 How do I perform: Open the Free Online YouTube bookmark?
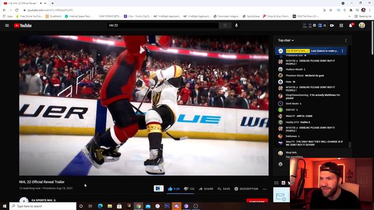click(x=29, y=16)
